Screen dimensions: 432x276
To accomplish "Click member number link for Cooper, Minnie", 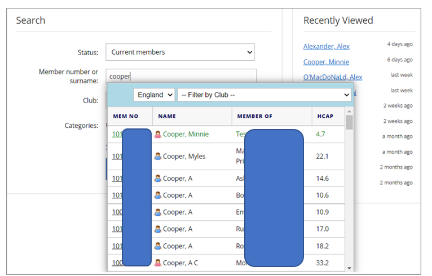I will [117, 134].
